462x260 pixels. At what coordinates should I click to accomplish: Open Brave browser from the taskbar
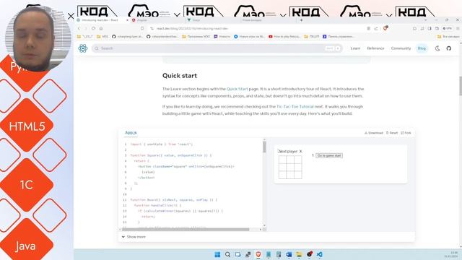point(258,254)
